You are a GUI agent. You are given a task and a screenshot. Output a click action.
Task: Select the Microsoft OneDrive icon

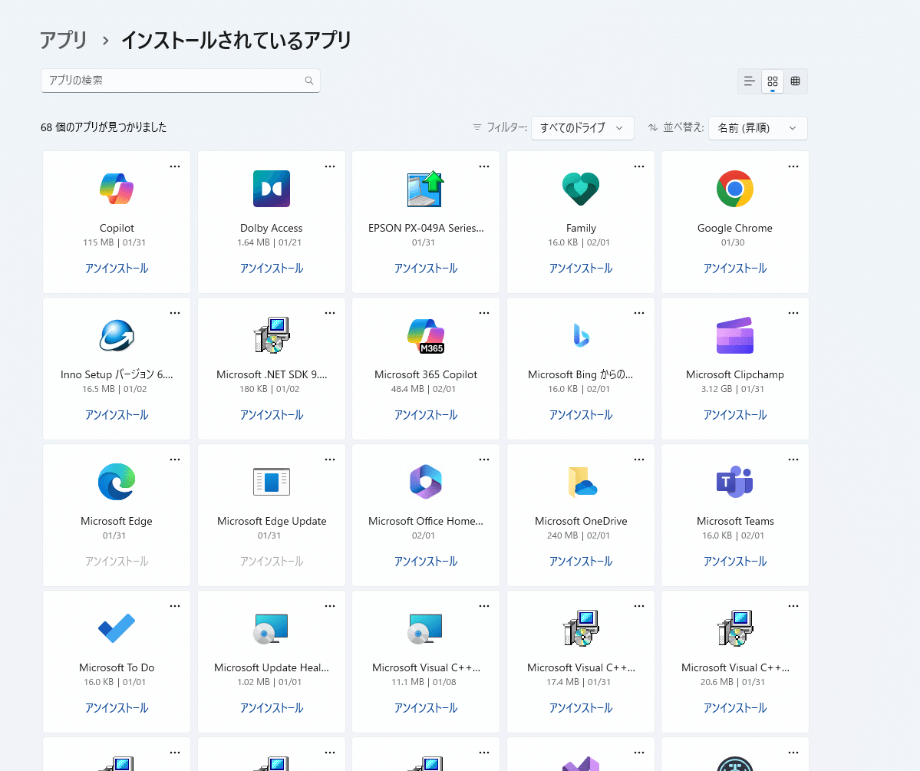coord(580,481)
